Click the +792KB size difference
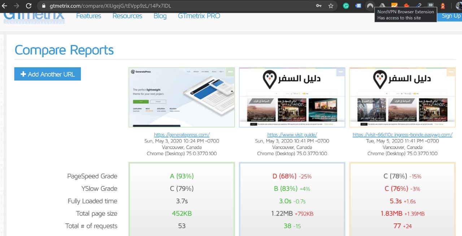 coord(304,214)
